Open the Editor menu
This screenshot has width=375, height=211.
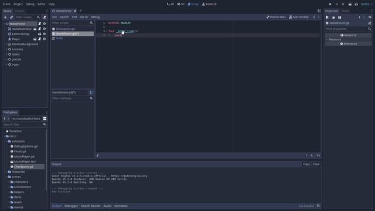(x=42, y=4)
